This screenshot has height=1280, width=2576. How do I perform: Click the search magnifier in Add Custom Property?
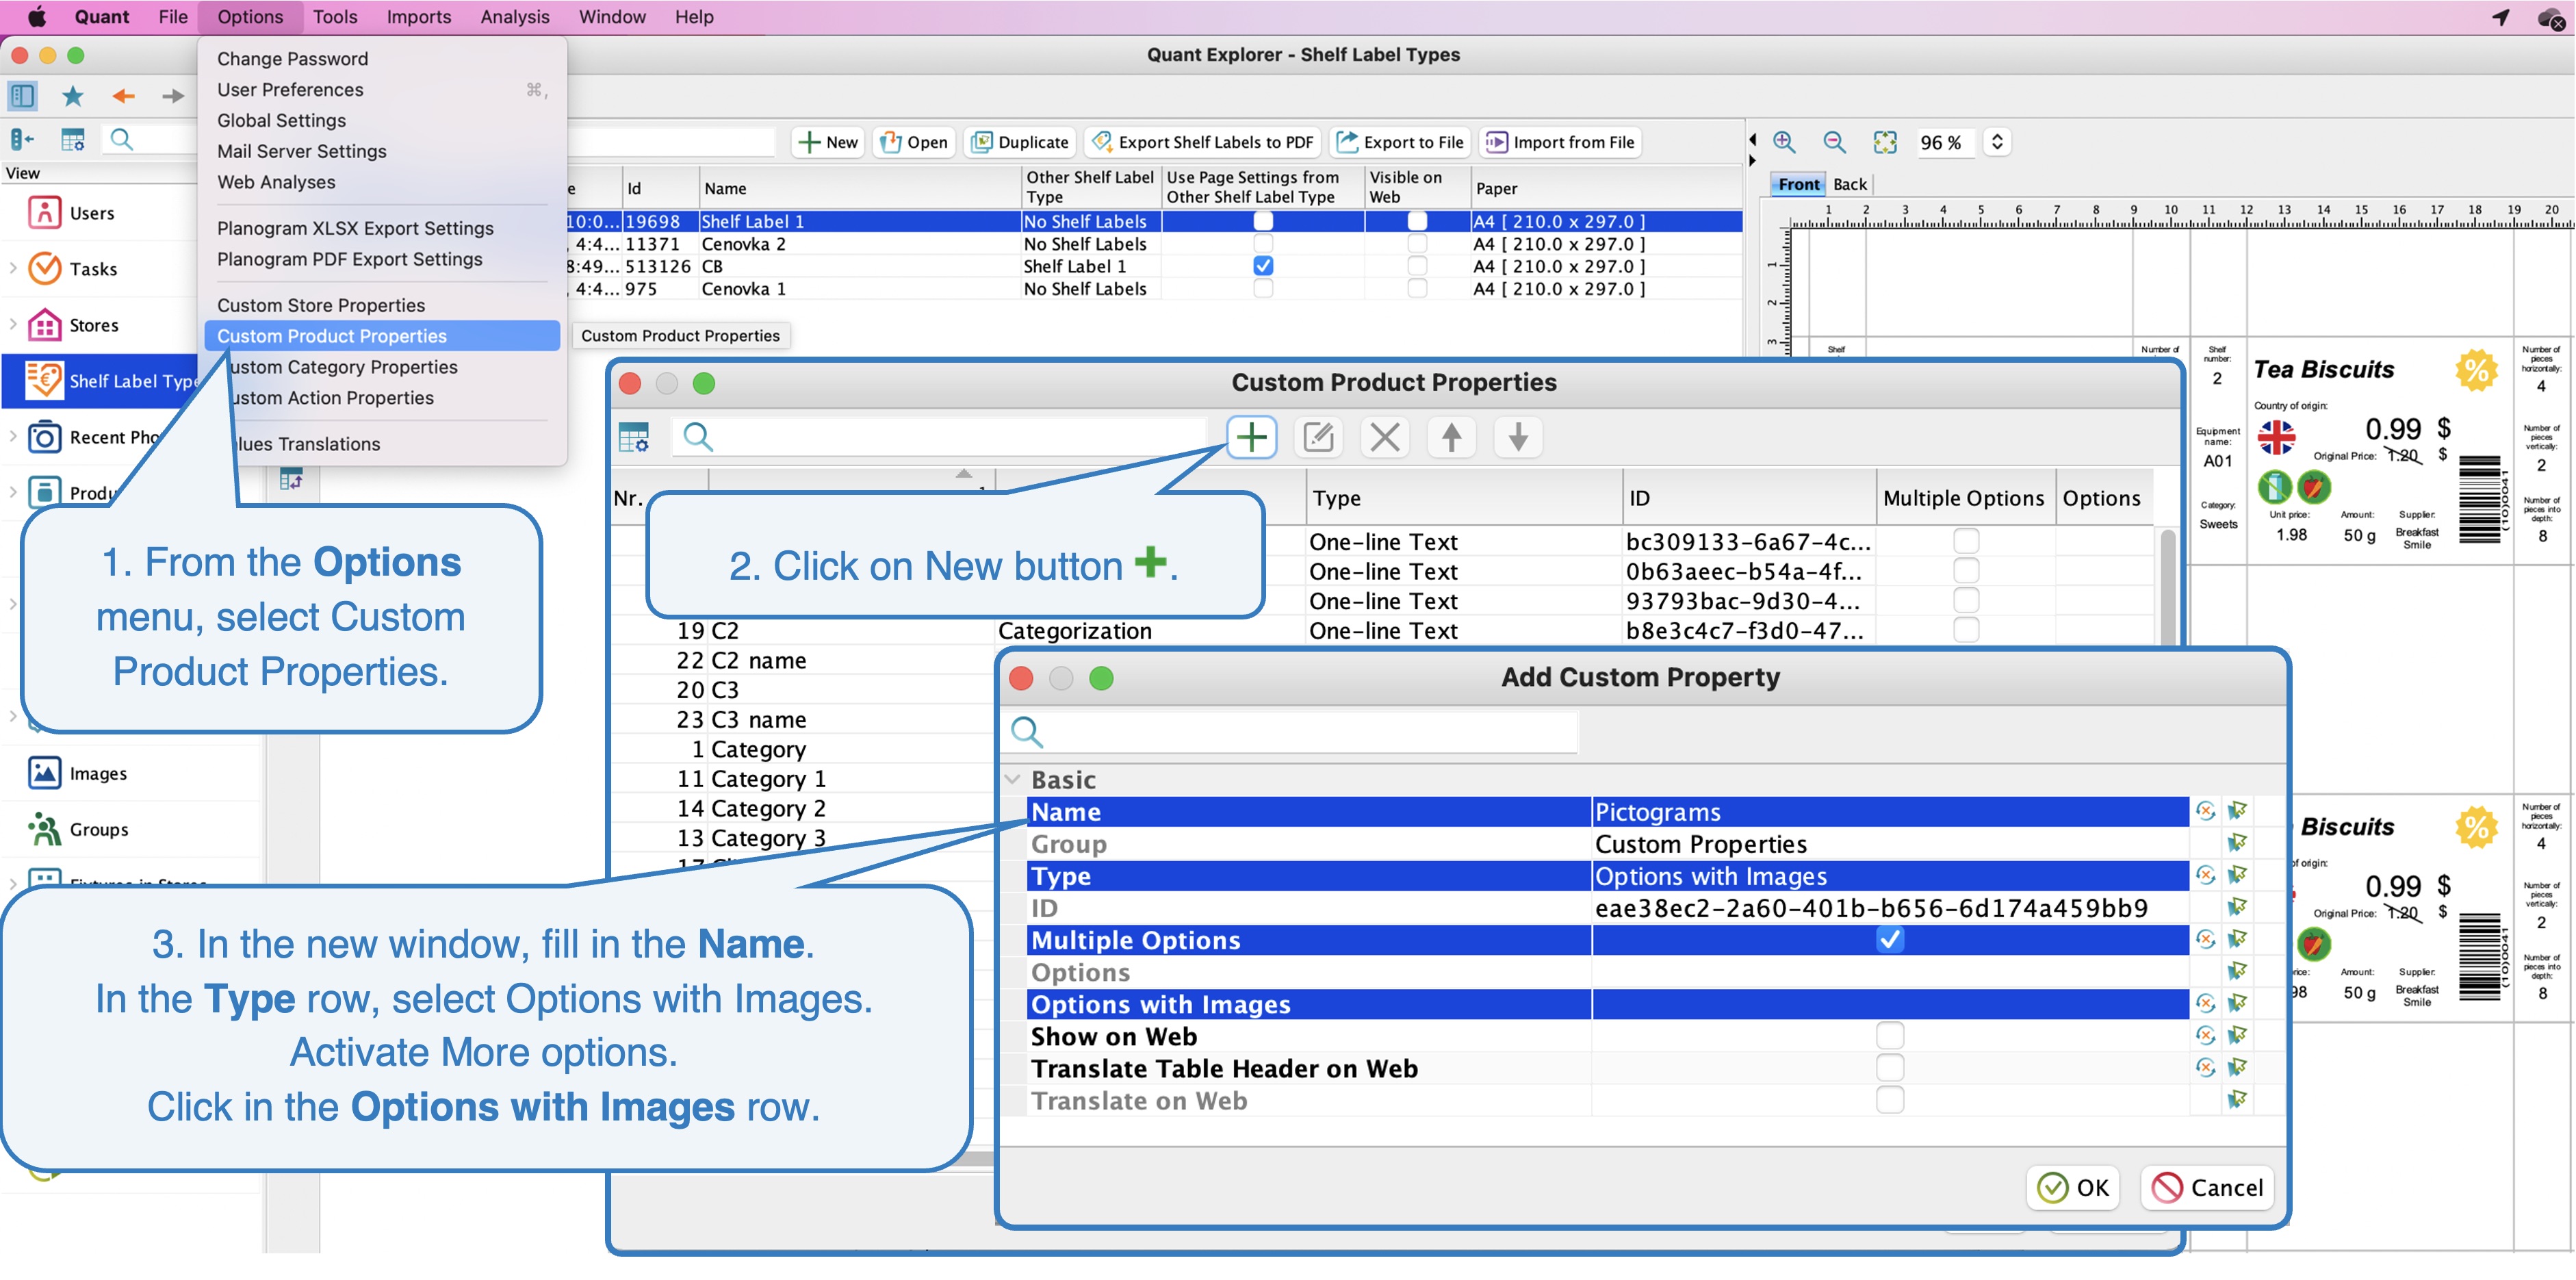[x=1027, y=732]
